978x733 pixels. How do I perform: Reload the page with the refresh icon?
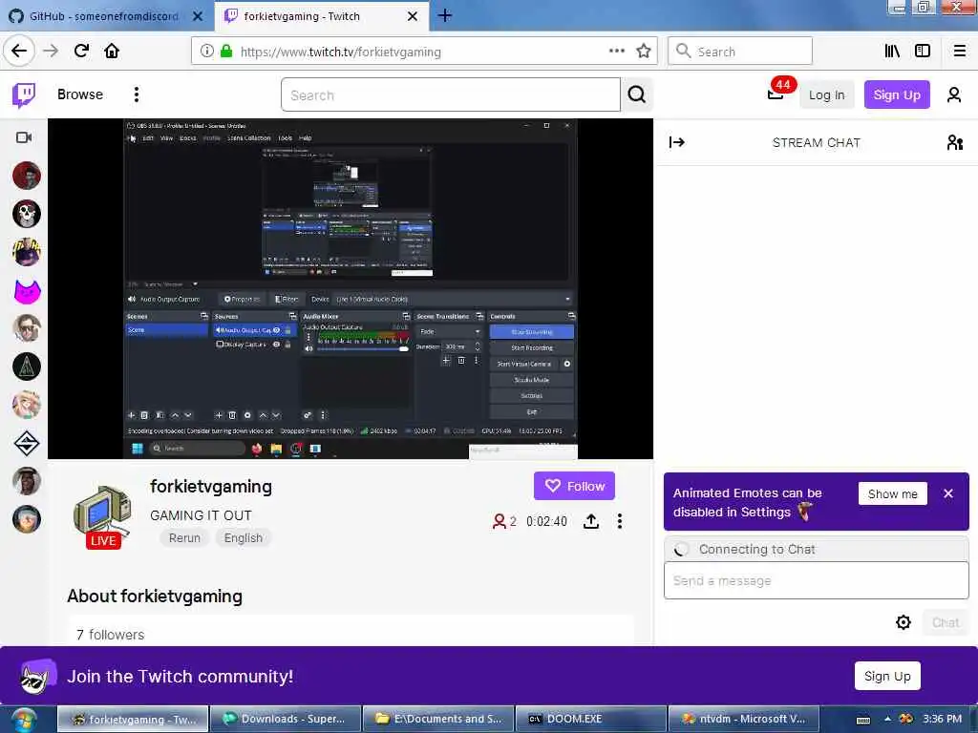82,51
